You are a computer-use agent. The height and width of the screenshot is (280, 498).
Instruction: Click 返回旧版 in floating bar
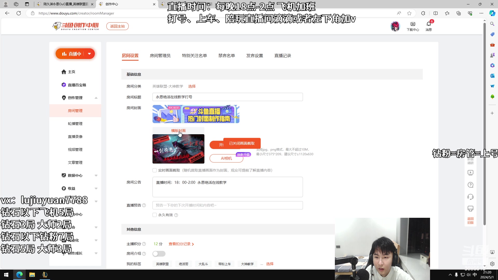point(470,221)
